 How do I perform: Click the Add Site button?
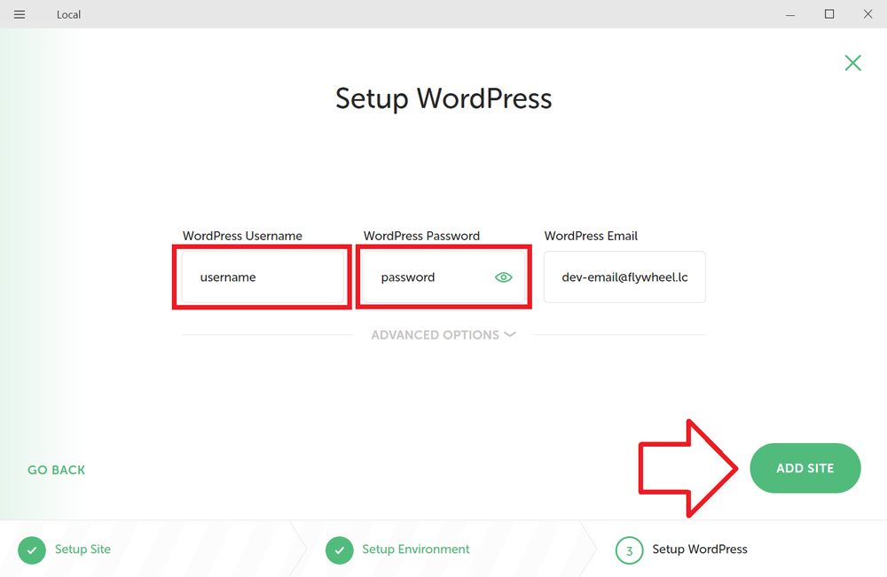point(805,468)
